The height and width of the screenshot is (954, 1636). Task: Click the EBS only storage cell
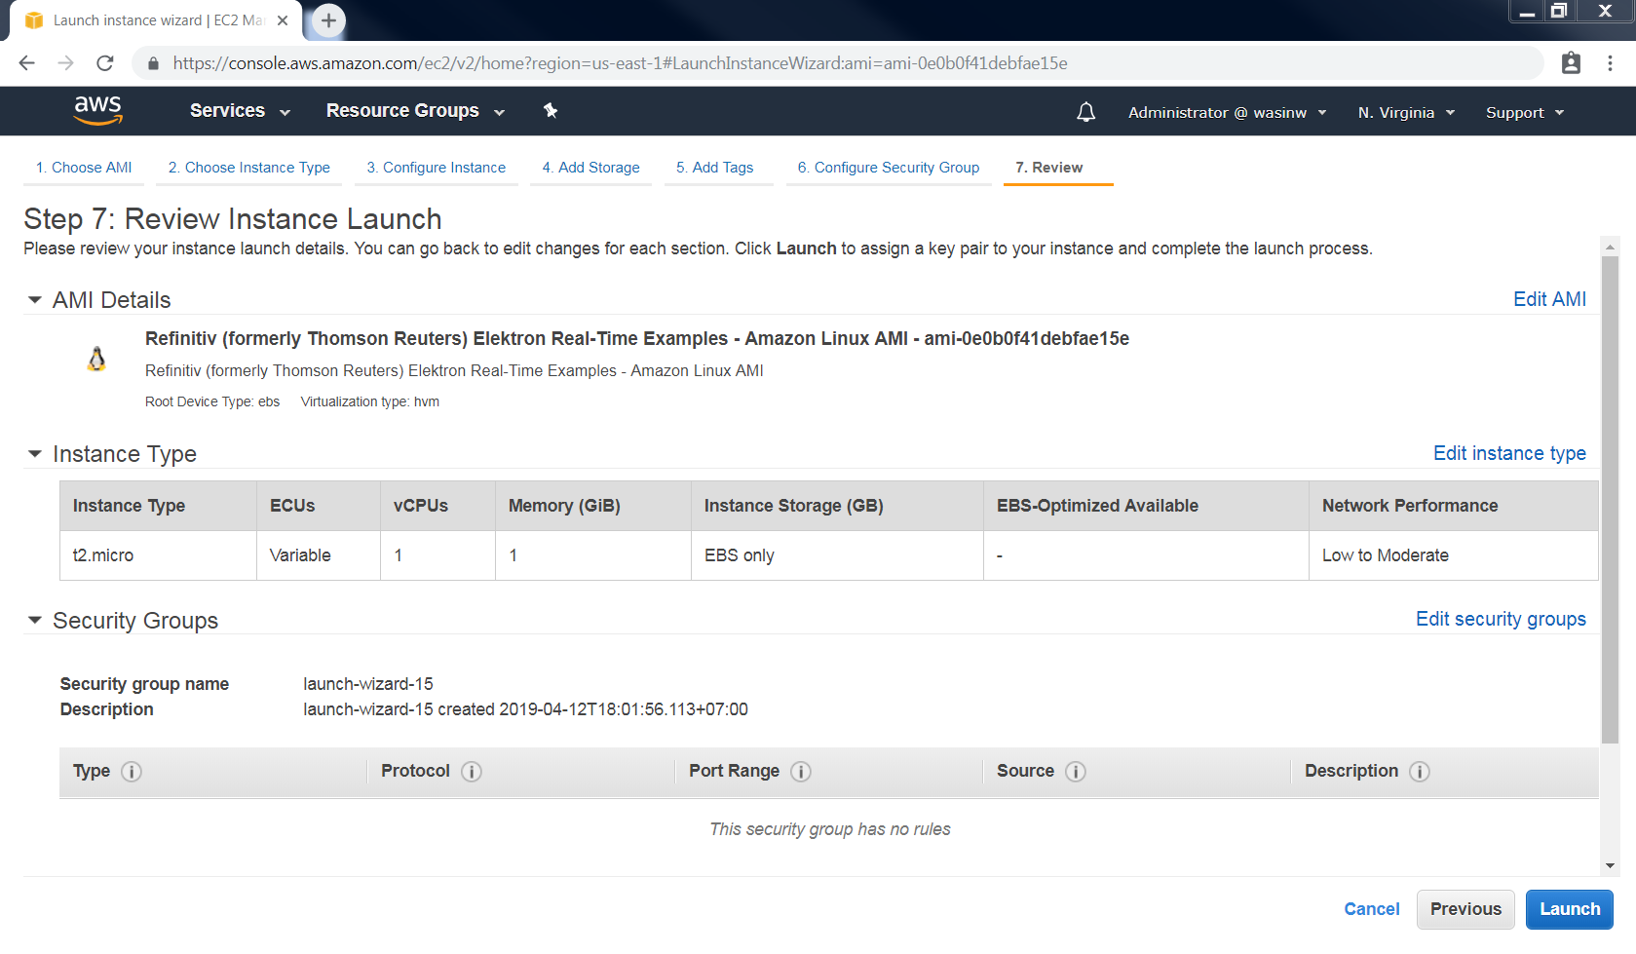click(837, 555)
